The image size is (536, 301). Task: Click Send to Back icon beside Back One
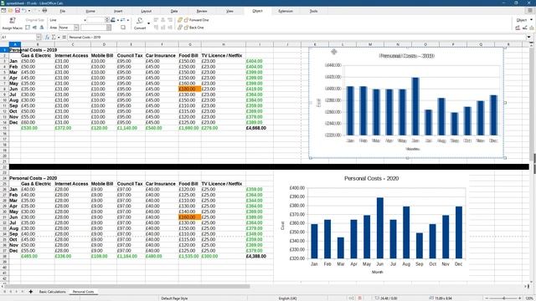point(180,28)
